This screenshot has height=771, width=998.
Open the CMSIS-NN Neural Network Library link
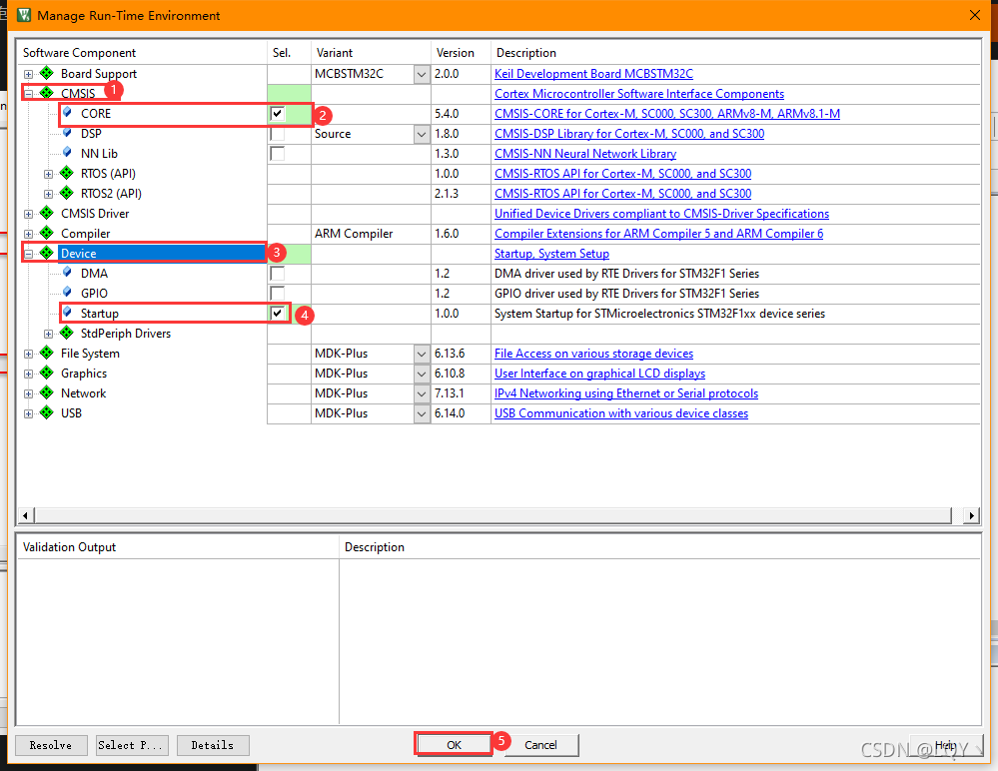pos(585,154)
